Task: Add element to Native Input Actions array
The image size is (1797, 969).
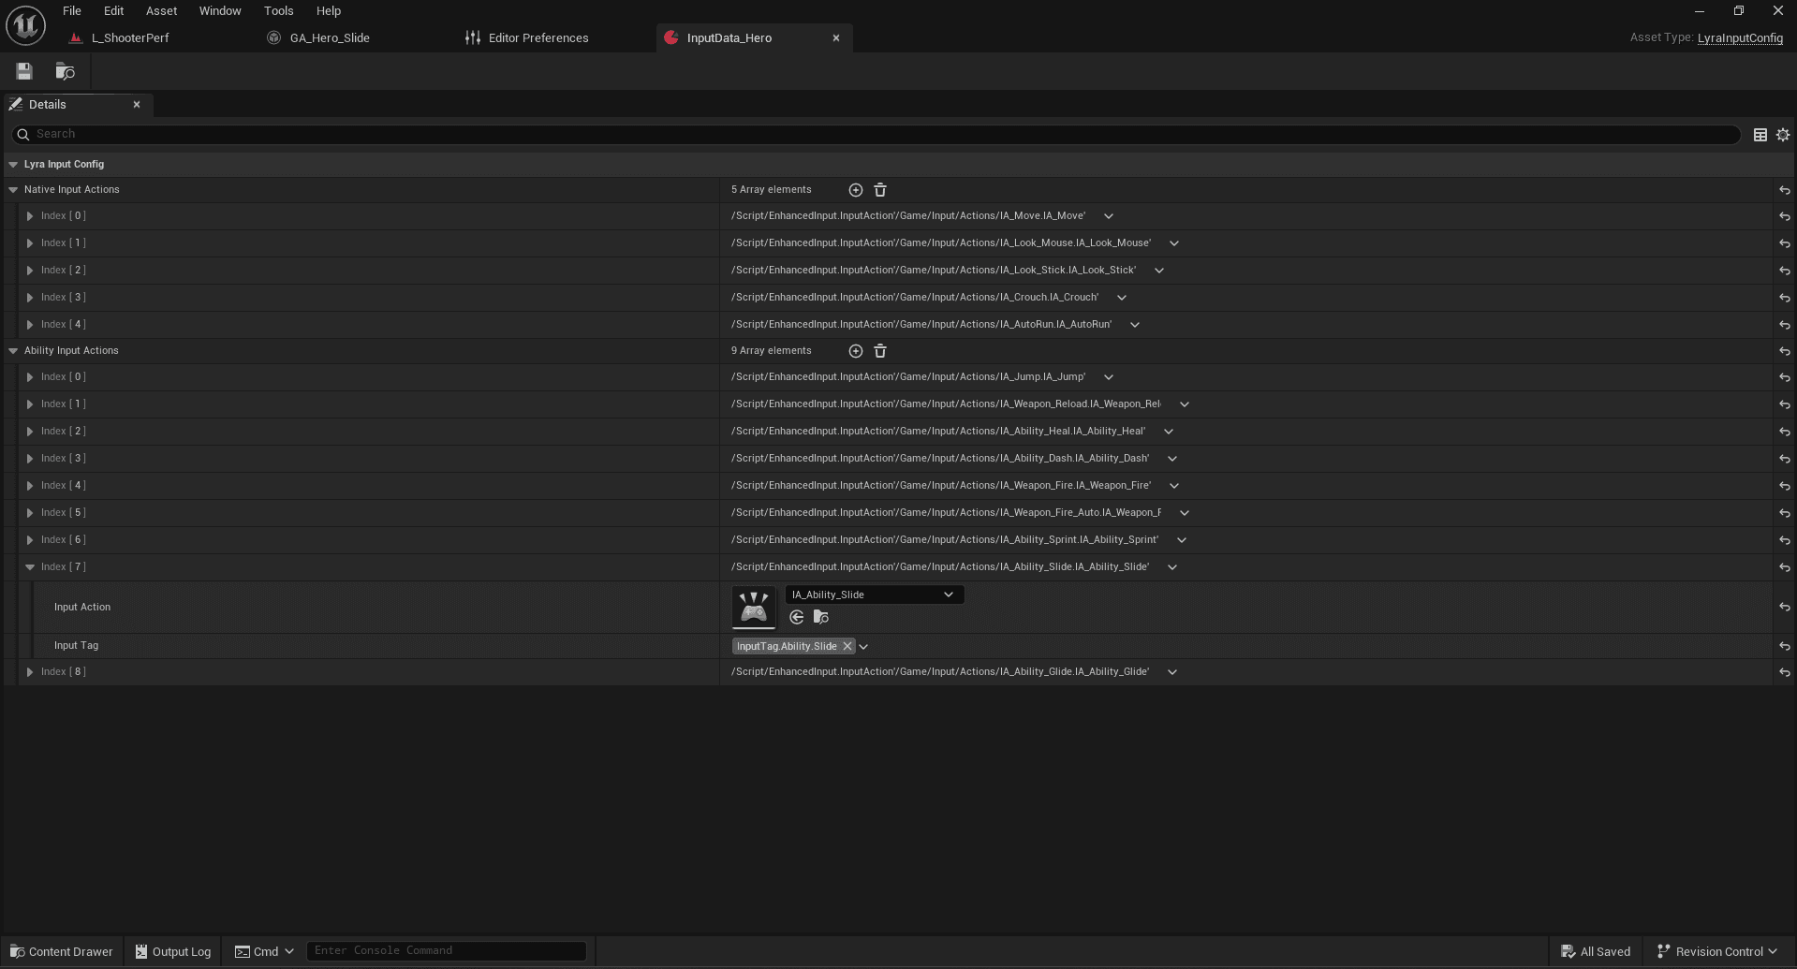Action: click(x=855, y=190)
